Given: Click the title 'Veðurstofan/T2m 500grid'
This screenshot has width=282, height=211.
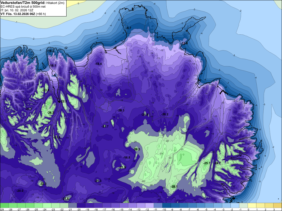Looking at the screenshot, I should [23, 3].
